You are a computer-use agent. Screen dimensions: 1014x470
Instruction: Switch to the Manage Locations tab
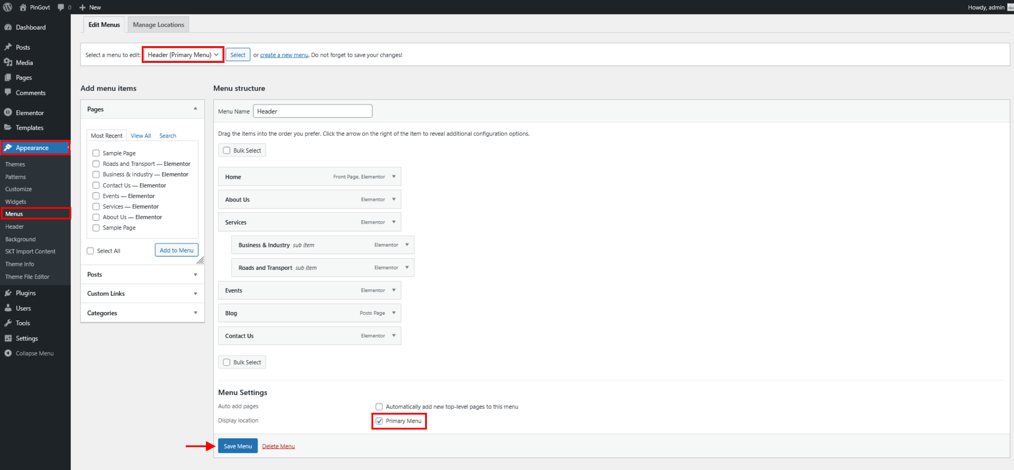coord(158,25)
